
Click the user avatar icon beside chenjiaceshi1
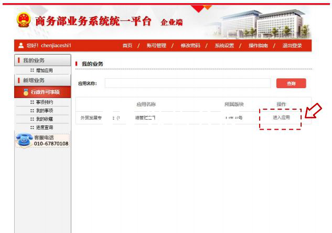20,46
